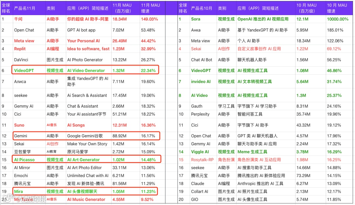This screenshot has height=205, width=355.
Task: Select 'seekee' in the November table
Action: point(21,96)
